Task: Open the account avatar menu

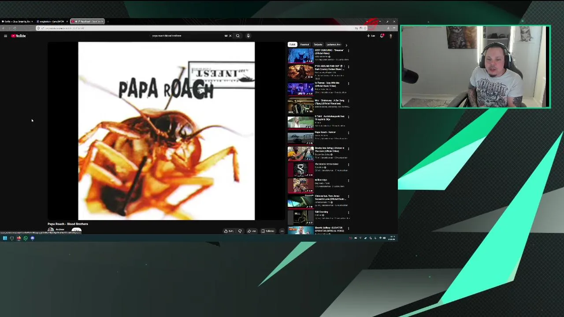Action: [x=390, y=36]
